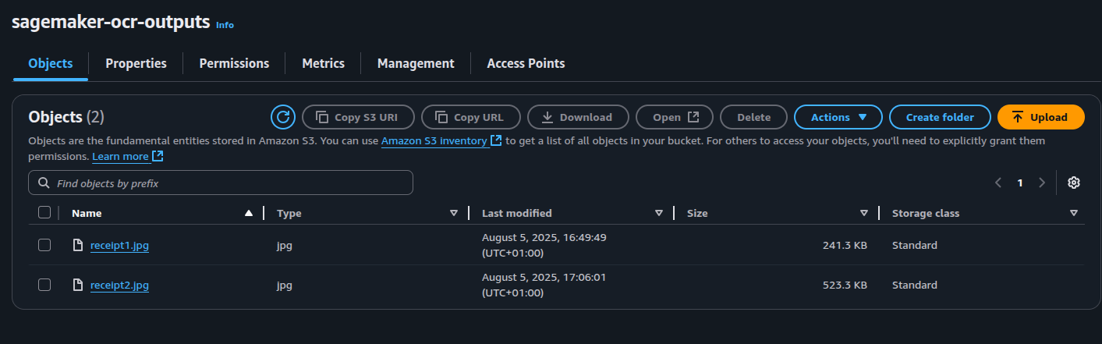
Task: Click the jpg type cell for receipt1.jpg
Action: click(285, 245)
